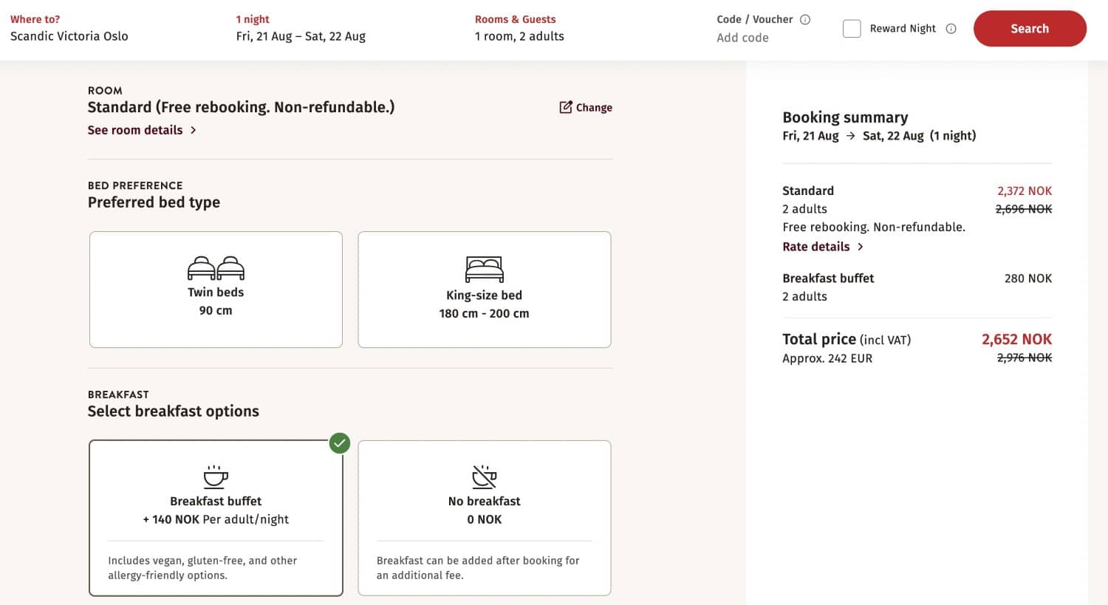This screenshot has height=605, width=1108.
Task: Click the Code / Voucher info icon
Action: [805, 19]
